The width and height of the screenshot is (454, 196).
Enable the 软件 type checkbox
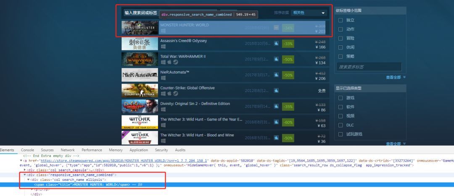tap(340, 107)
